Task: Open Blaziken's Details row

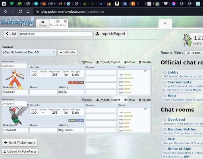Action: coord(57,73)
